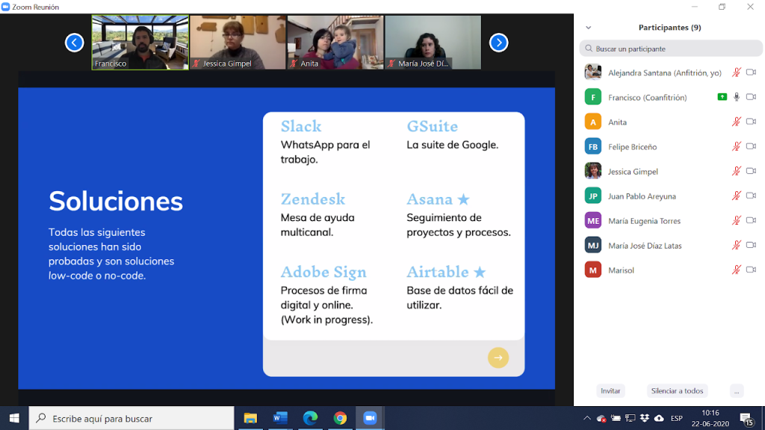Open Microsoft Word from the taskbar
This screenshot has width=765, height=430.
280,418
